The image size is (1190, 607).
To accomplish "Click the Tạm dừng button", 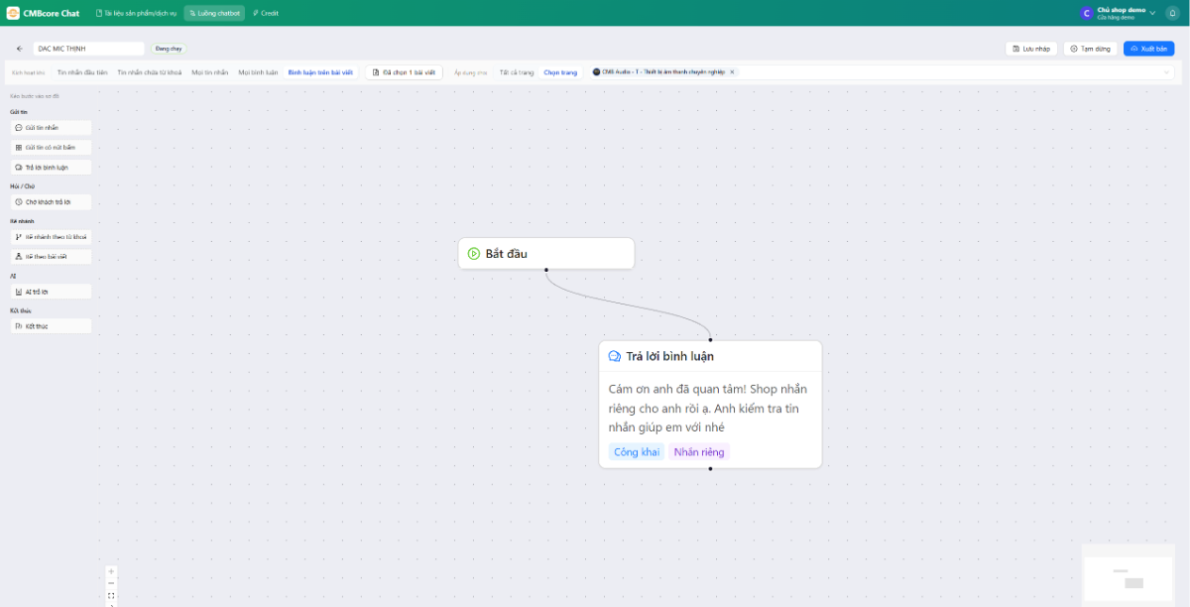I will [x=1089, y=49].
